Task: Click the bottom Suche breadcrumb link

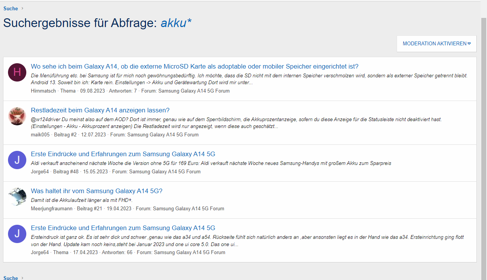Action: coord(11,278)
